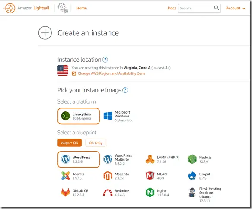Choose the Linux/Unix platform card
The width and height of the screenshot is (252, 209).
tap(79, 116)
